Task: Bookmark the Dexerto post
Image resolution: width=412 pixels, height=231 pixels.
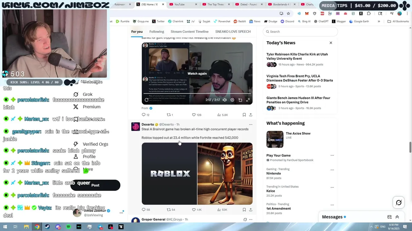Action: coord(244,210)
